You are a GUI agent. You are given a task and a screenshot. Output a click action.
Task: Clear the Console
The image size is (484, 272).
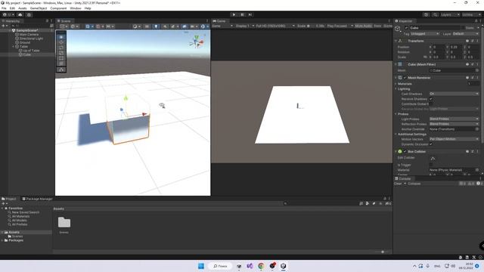398,184
